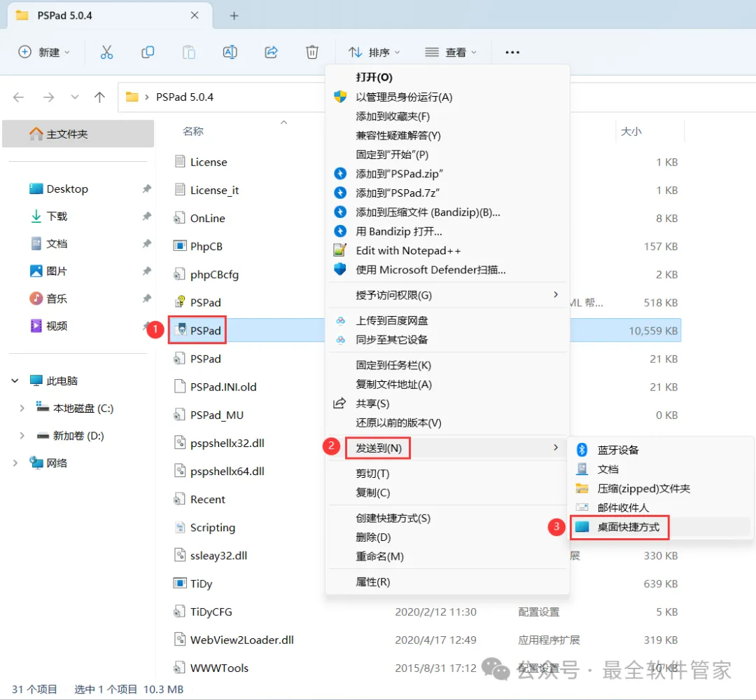Click the Copy toolbar icon

tap(148, 52)
